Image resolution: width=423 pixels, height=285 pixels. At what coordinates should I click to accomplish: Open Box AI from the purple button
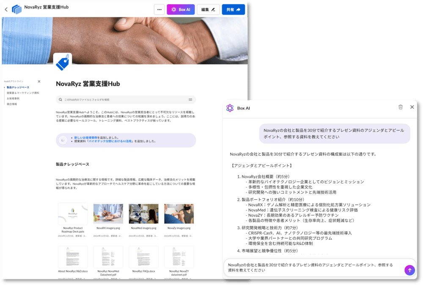(x=181, y=9)
